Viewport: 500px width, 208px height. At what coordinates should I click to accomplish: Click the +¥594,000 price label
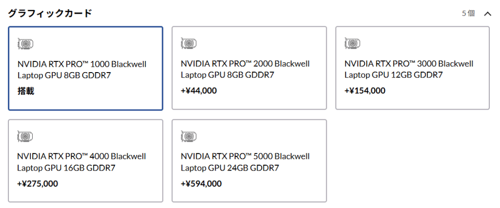coord(201,184)
